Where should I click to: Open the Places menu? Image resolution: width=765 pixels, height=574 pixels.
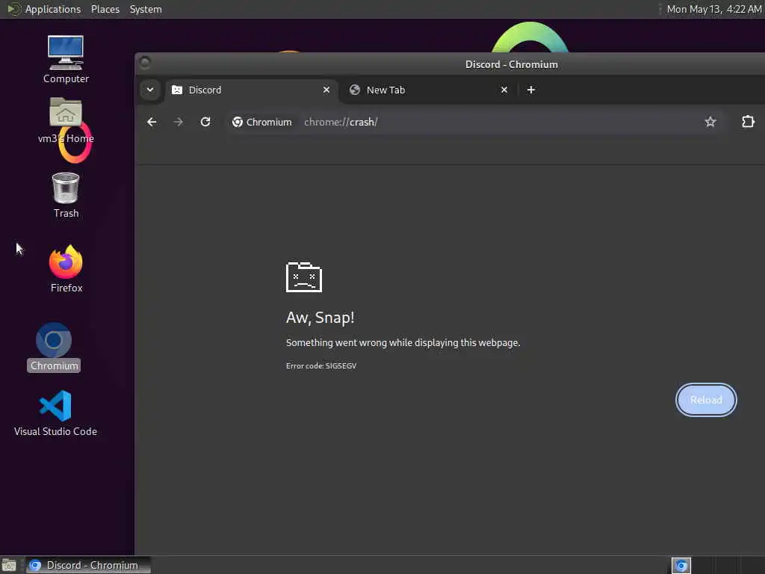pos(105,9)
